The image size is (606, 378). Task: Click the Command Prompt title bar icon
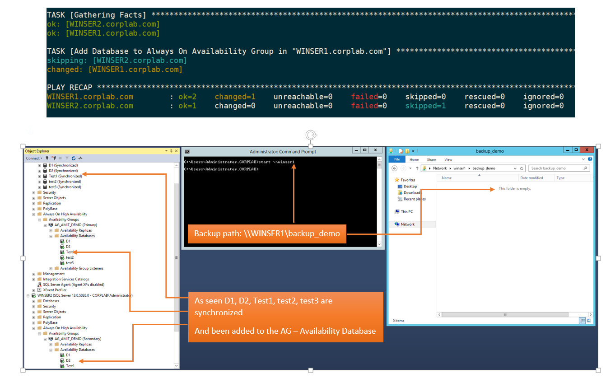[x=187, y=151]
